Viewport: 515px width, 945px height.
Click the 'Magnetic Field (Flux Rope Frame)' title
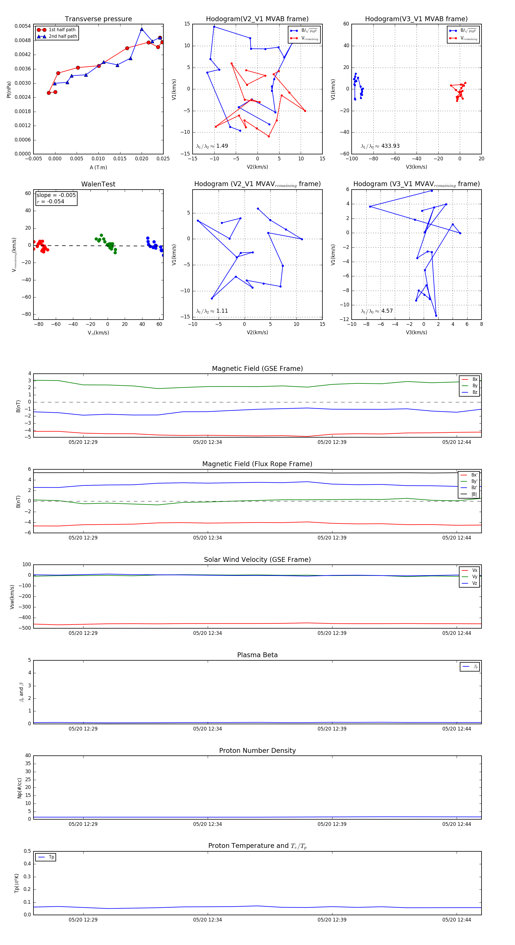click(257, 464)
